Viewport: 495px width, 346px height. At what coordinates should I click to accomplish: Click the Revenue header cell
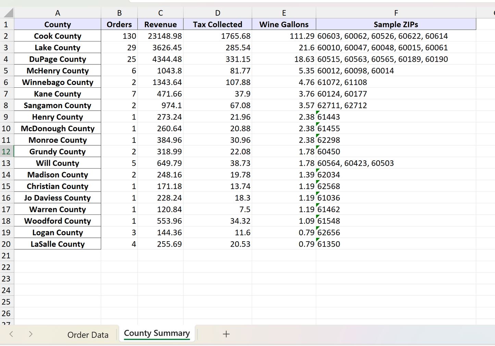(x=160, y=24)
